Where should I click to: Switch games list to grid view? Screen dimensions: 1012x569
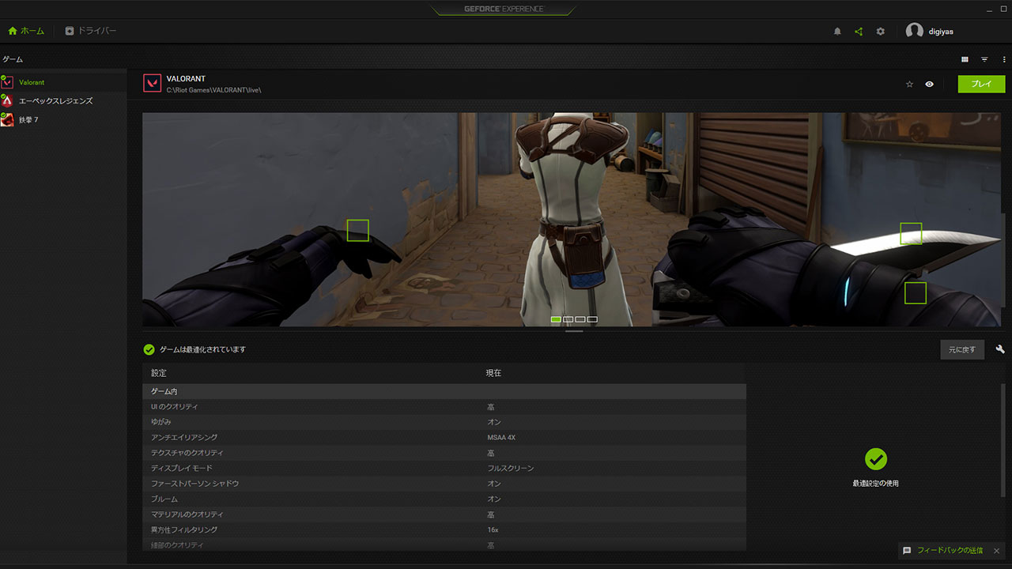pos(965,59)
